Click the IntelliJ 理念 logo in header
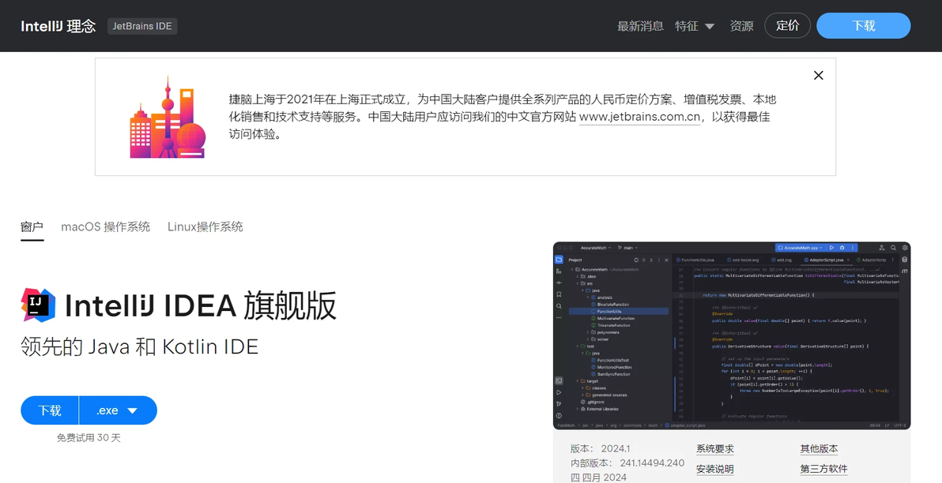Screen dimensions: 942x483 click(x=58, y=26)
